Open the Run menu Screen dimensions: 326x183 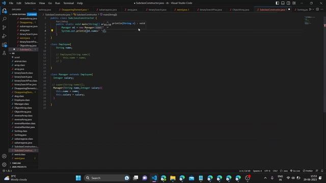coord(58,3)
